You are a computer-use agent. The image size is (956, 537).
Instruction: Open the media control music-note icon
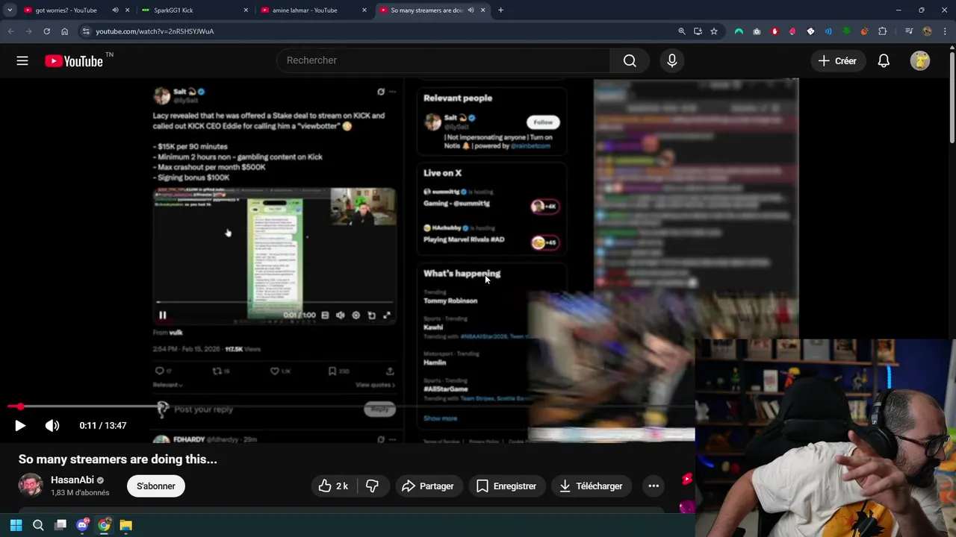point(908,31)
